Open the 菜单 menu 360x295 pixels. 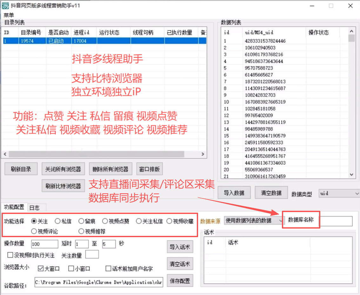pyautogui.click(x=9, y=15)
